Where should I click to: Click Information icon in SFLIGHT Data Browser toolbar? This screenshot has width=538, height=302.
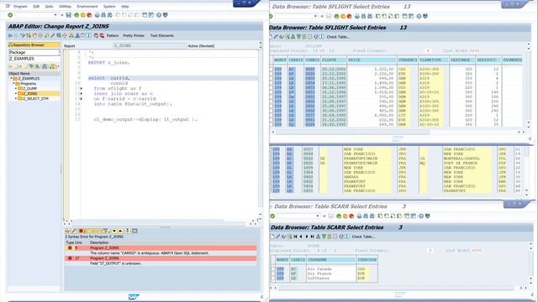tap(321, 37)
